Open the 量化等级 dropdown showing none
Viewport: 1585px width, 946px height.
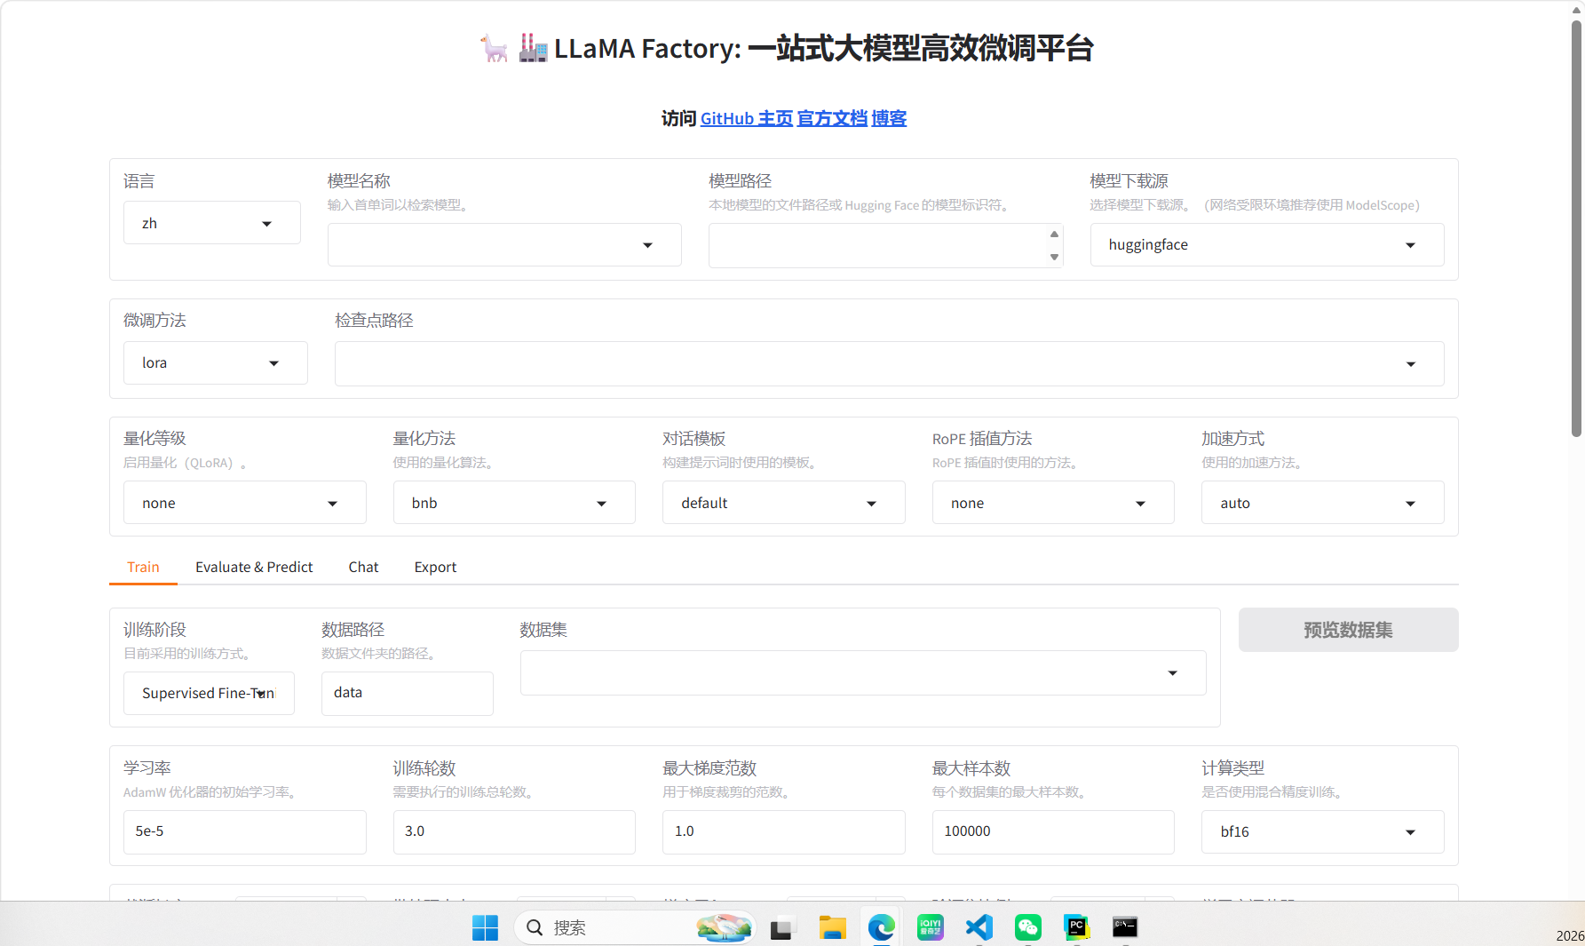(244, 503)
